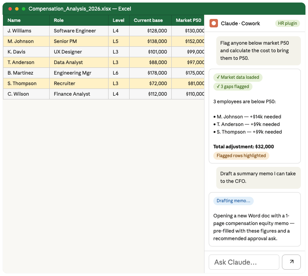Select the $175,000 Market P50 cell

[x=188, y=73]
